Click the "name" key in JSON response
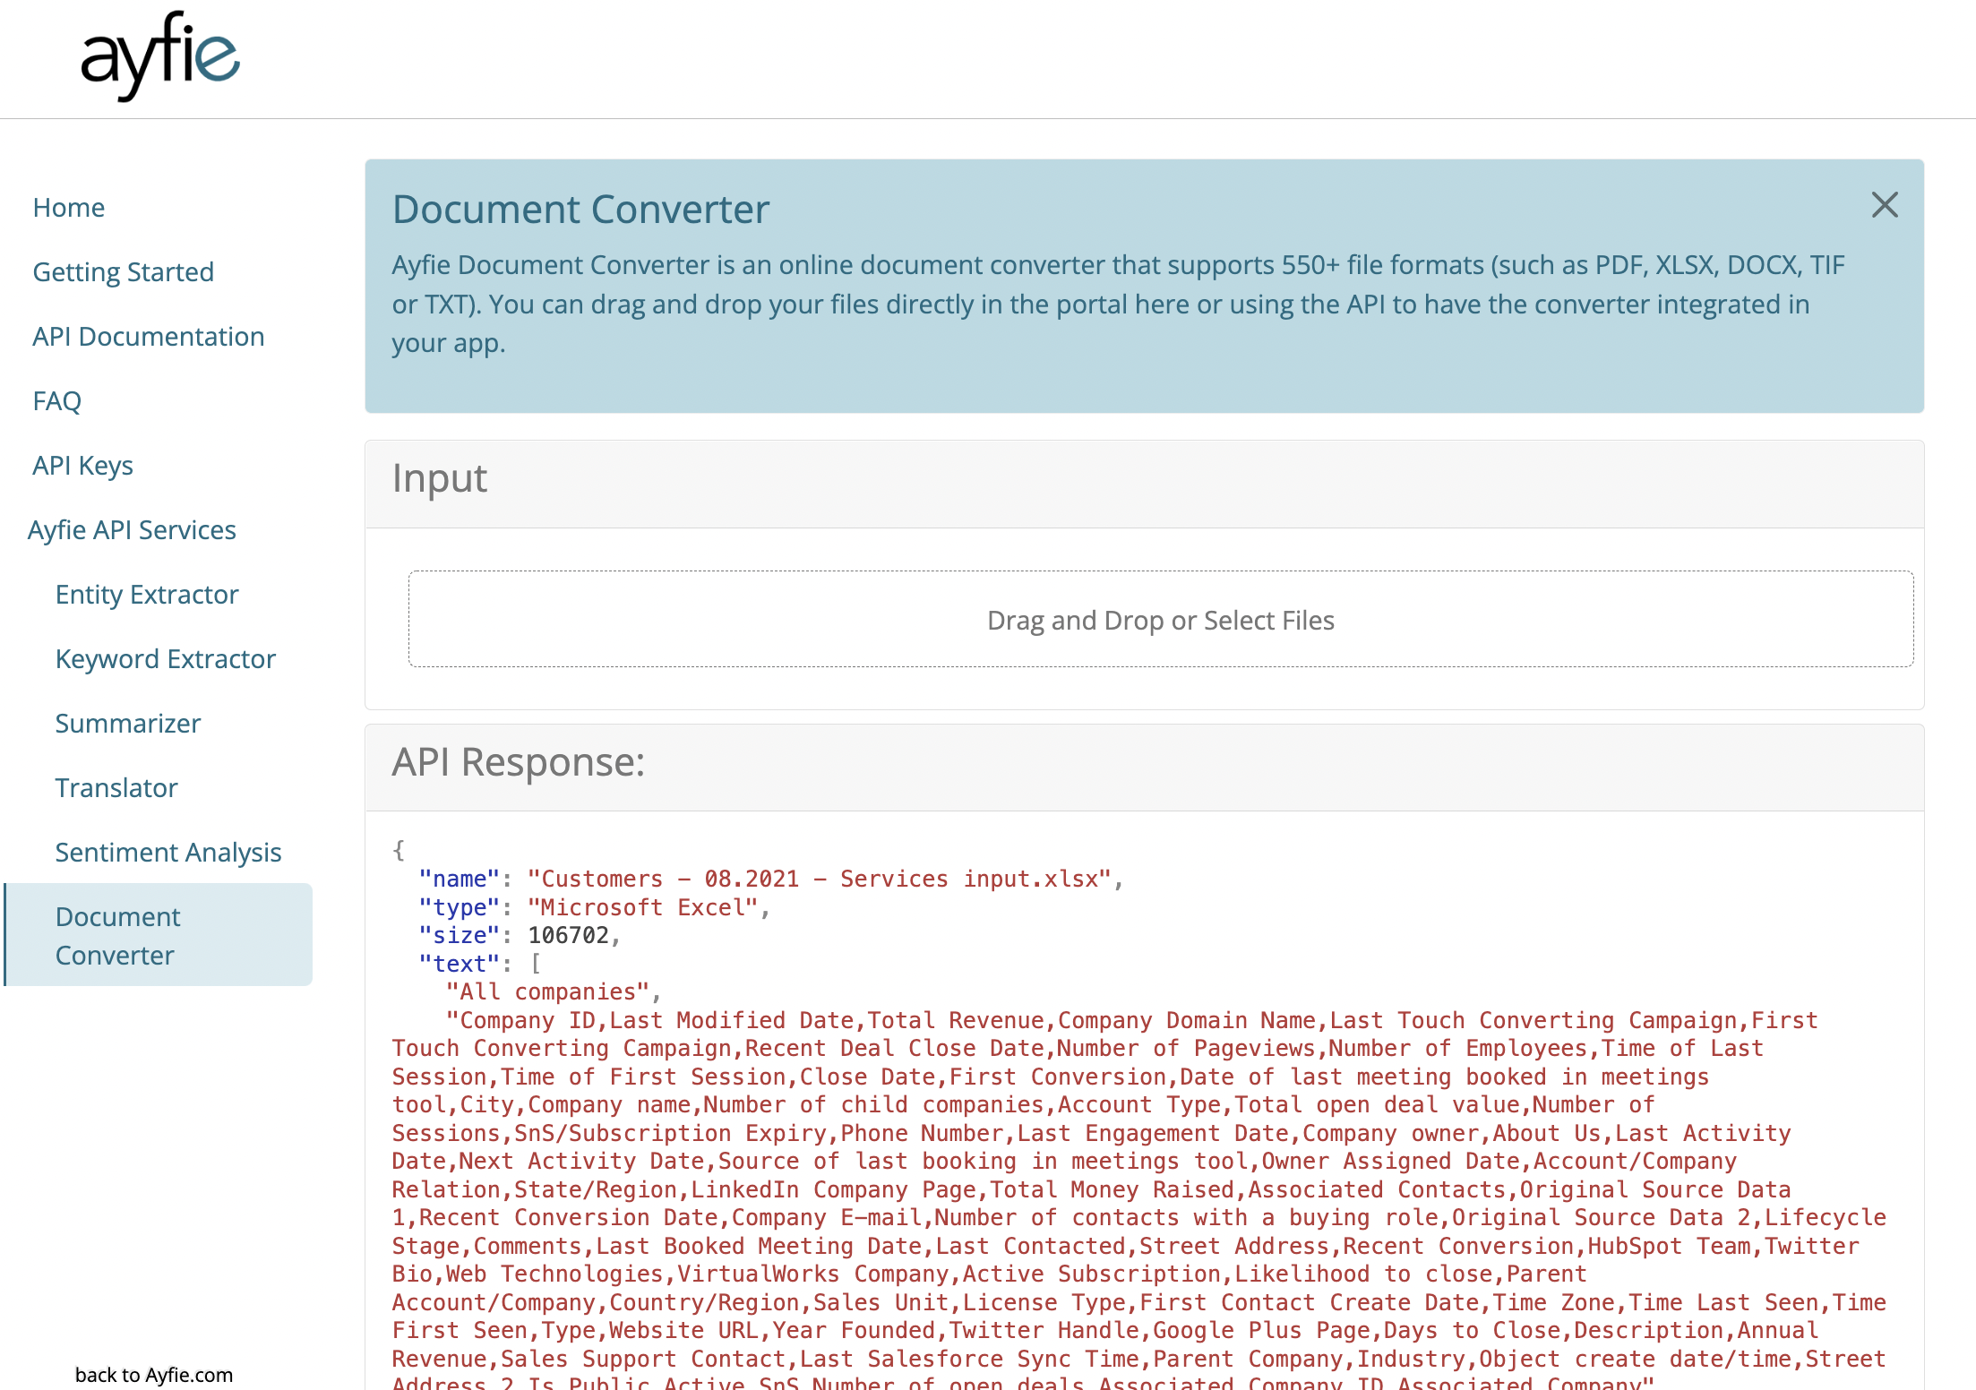The height and width of the screenshot is (1390, 1976). point(459,879)
